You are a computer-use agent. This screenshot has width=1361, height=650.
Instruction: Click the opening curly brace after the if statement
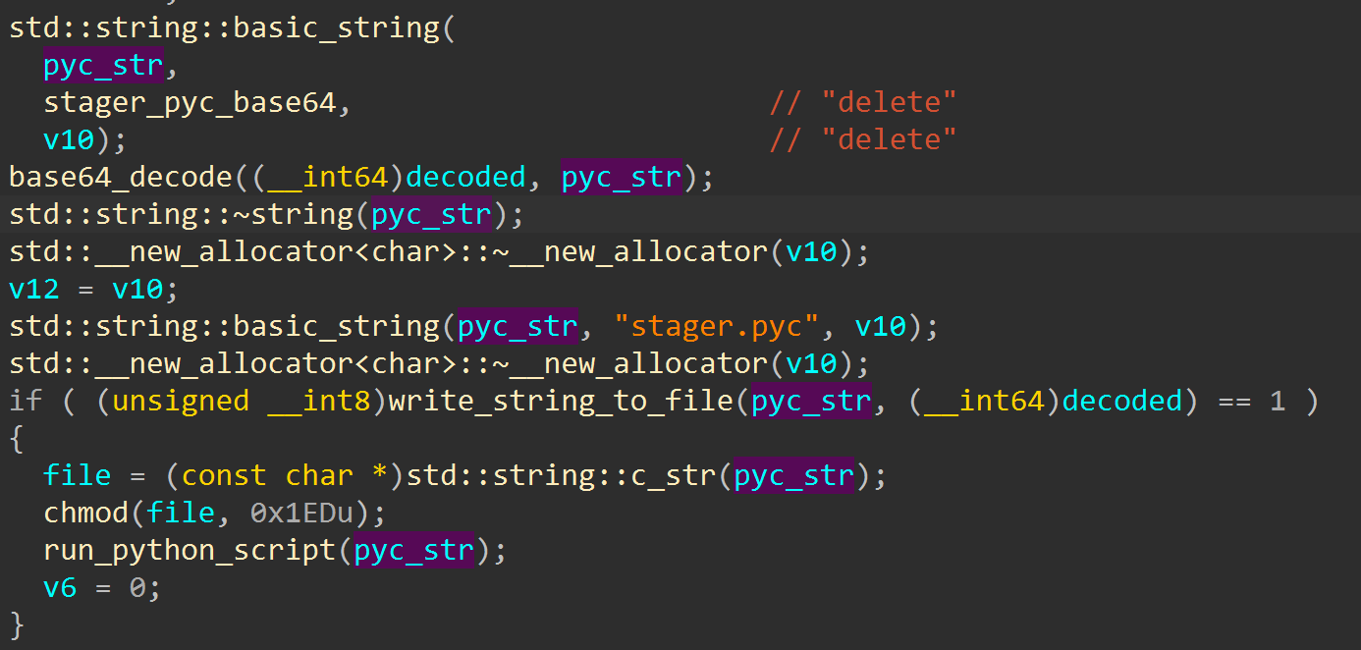(17, 438)
